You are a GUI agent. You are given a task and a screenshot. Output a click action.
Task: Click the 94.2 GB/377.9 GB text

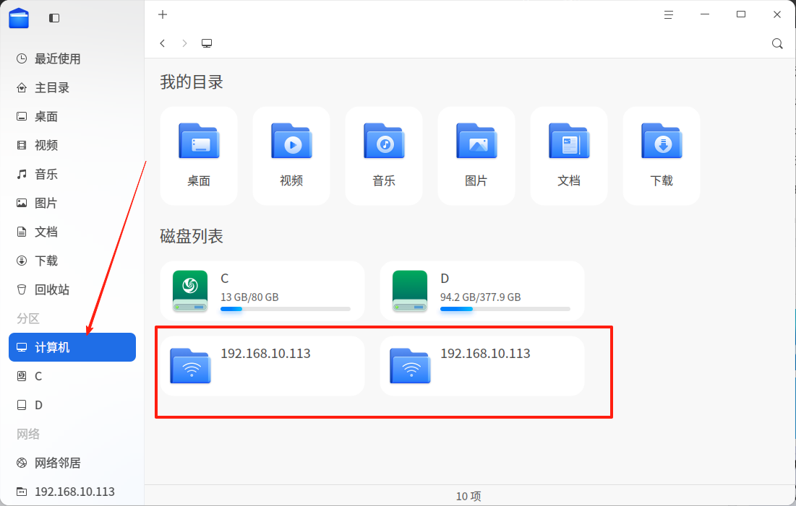(480, 297)
